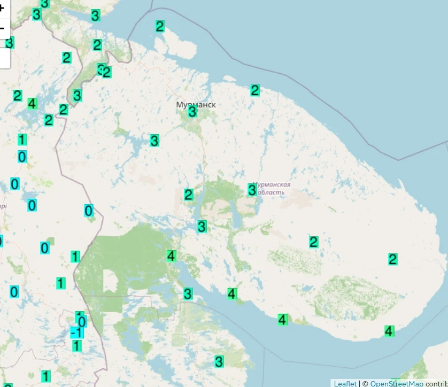Open the Leaflet attribution link
The image size is (448, 387).
345,384
